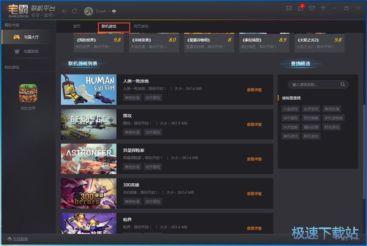Open the 《星露谷物语》 featured card
This screenshot has height=246, width=367.
[209, 43]
